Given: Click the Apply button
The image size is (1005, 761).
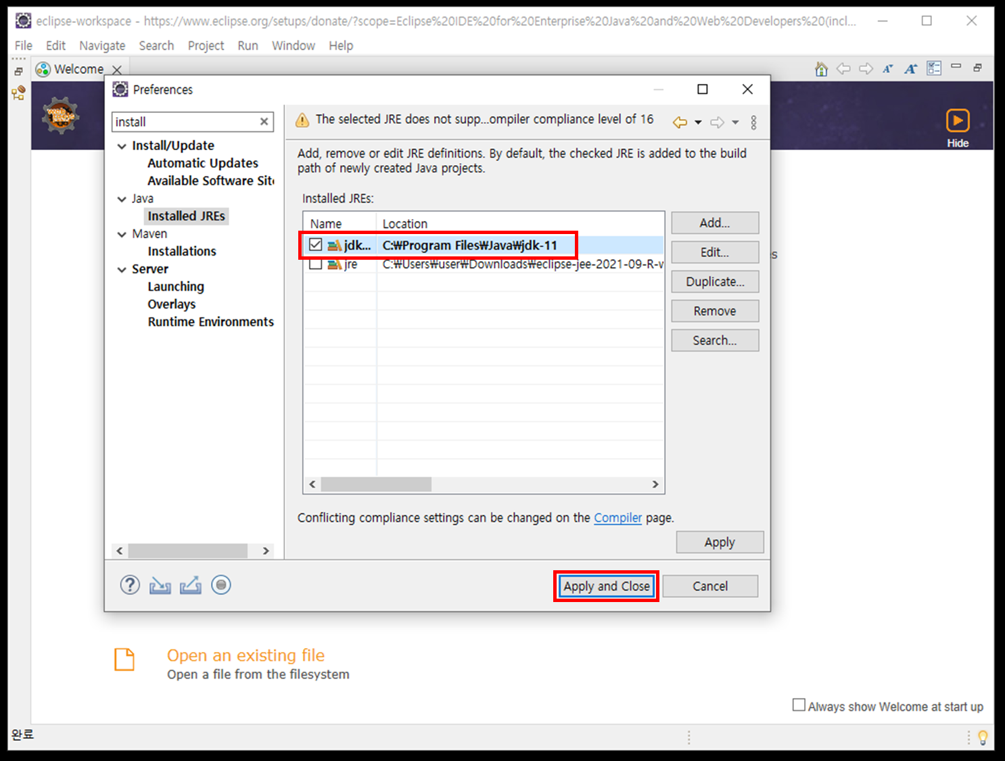Looking at the screenshot, I should (720, 542).
